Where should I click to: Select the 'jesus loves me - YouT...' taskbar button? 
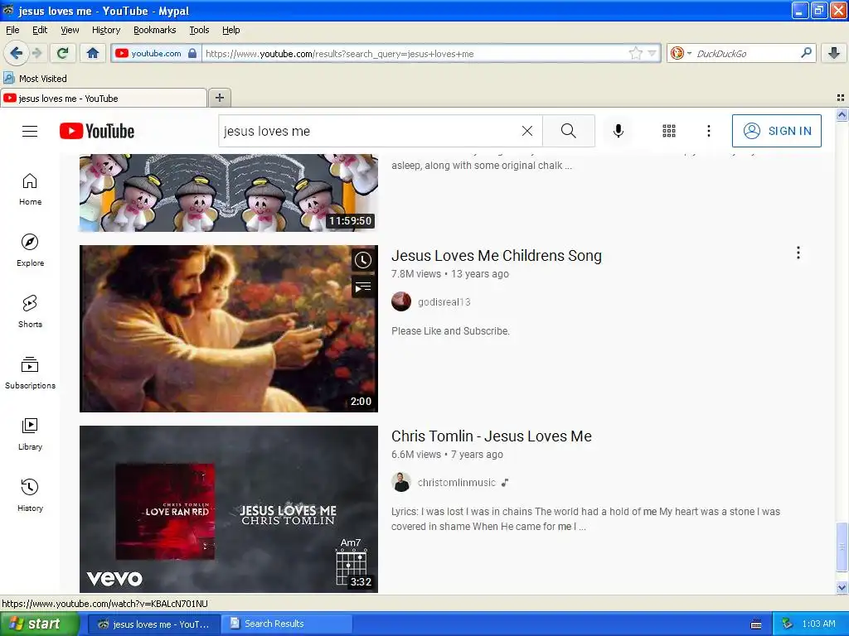click(153, 624)
